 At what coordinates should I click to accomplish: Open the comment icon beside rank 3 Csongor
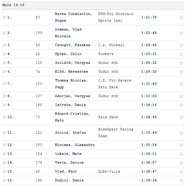pos(5,45)
